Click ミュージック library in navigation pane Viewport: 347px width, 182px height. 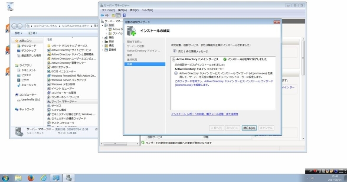coord(26,85)
